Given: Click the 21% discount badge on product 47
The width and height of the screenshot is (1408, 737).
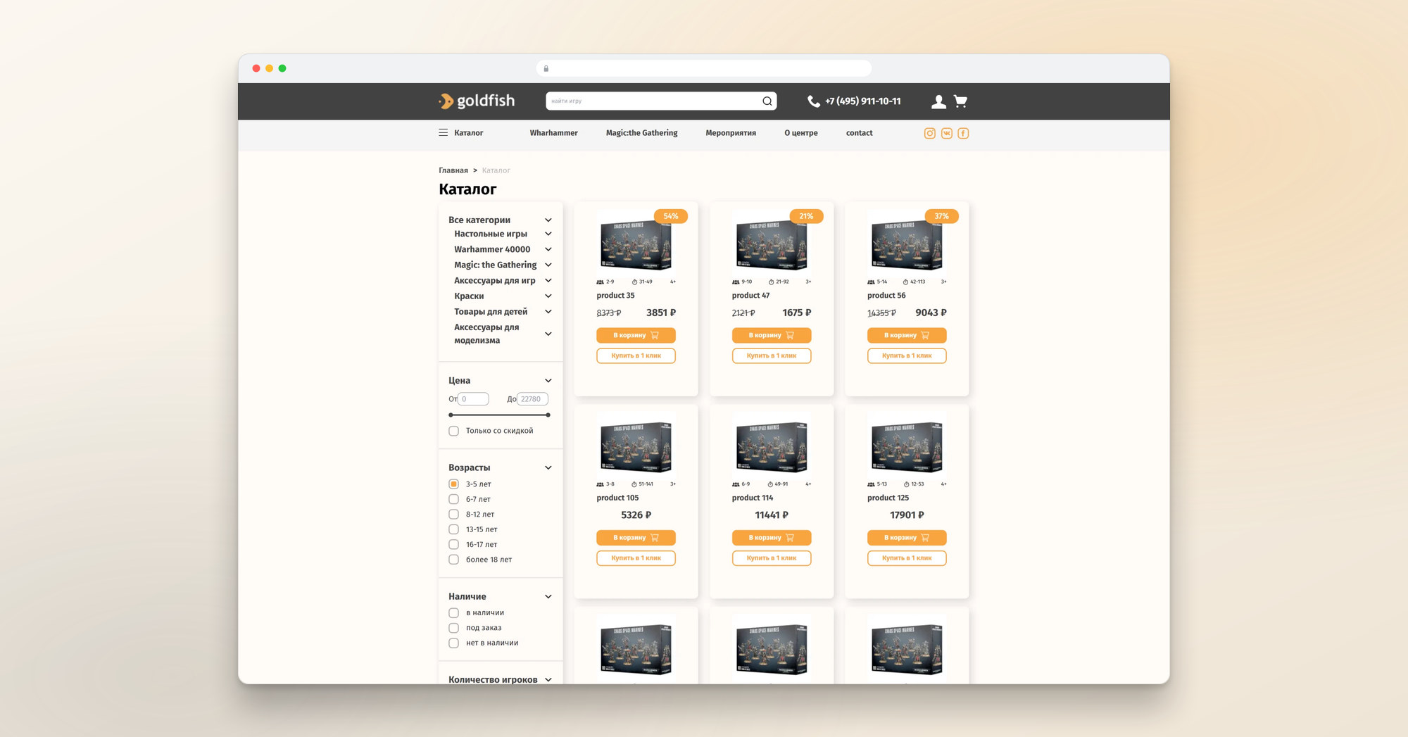Looking at the screenshot, I should [x=806, y=216].
